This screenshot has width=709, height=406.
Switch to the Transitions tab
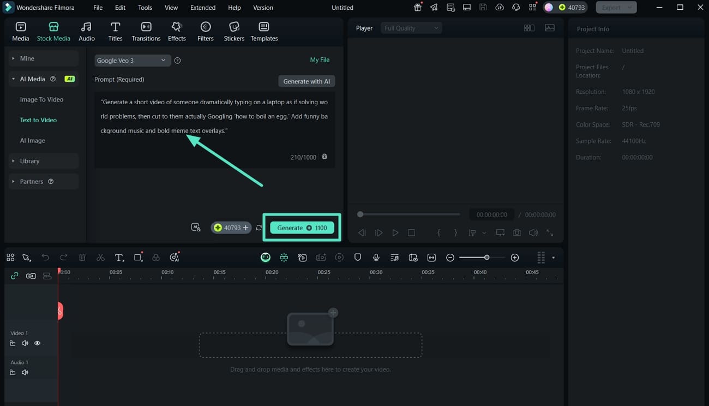[146, 32]
